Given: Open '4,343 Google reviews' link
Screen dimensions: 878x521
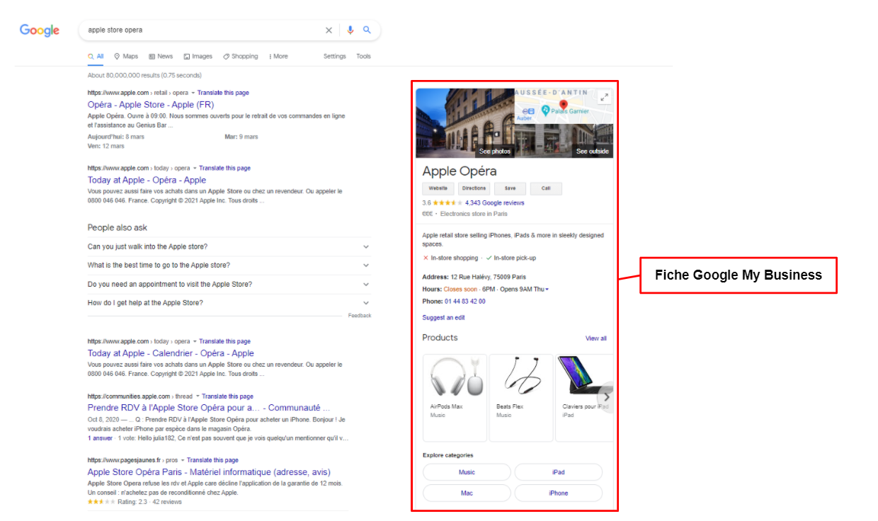Looking at the screenshot, I should click(494, 203).
